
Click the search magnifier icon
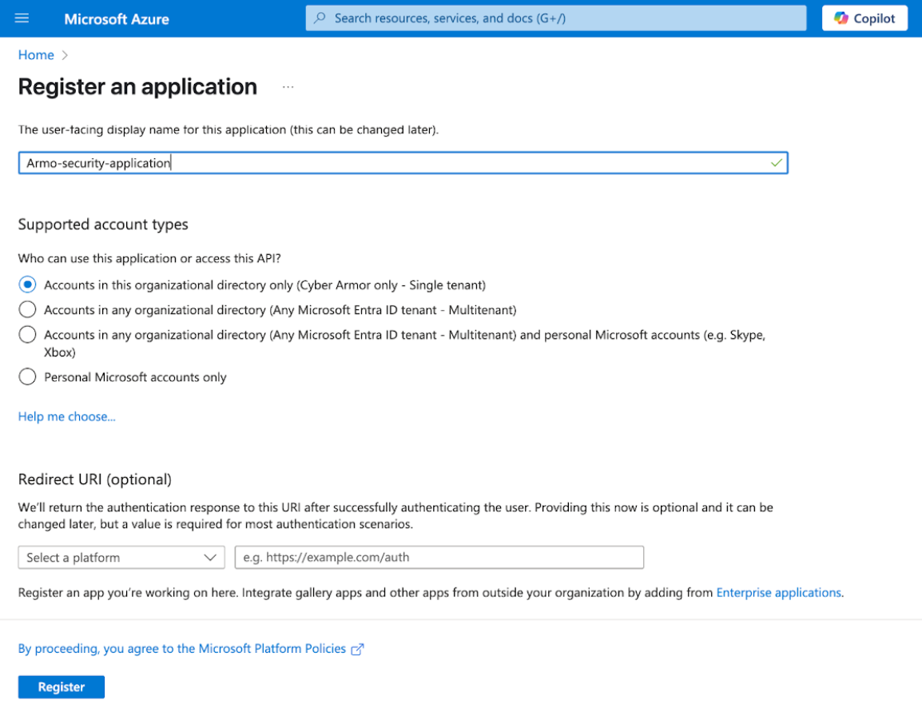tap(320, 18)
